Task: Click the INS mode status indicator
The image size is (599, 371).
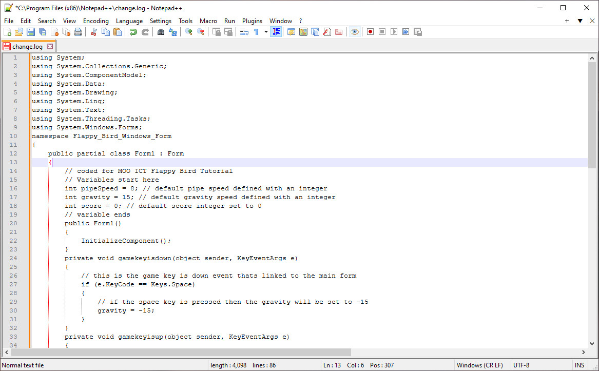Action: pyautogui.click(x=579, y=365)
